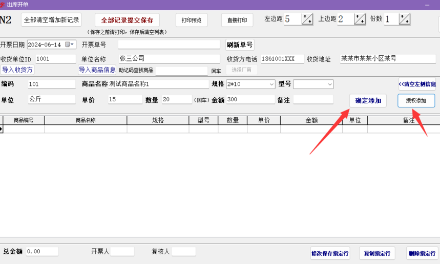Click the 收货方电话 field
440x264 pixels.
(282, 59)
